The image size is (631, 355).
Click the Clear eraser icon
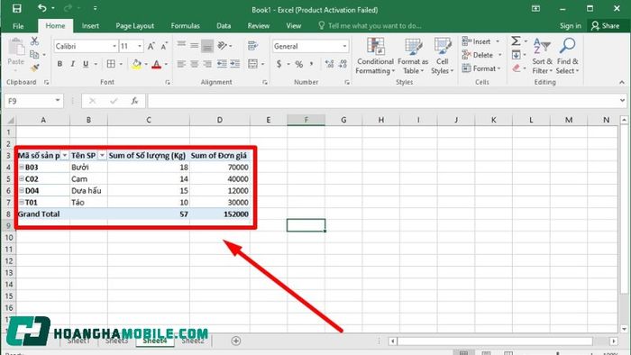tap(517, 68)
